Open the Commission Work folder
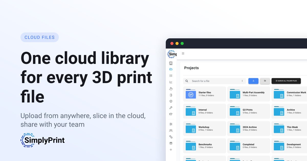The width and height of the screenshot is (307, 161). click(x=289, y=94)
